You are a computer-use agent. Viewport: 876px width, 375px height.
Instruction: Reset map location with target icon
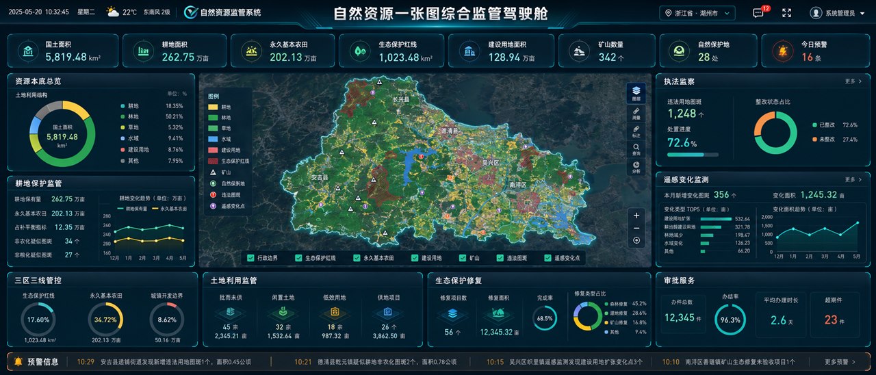pyautogui.click(x=636, y=240)
